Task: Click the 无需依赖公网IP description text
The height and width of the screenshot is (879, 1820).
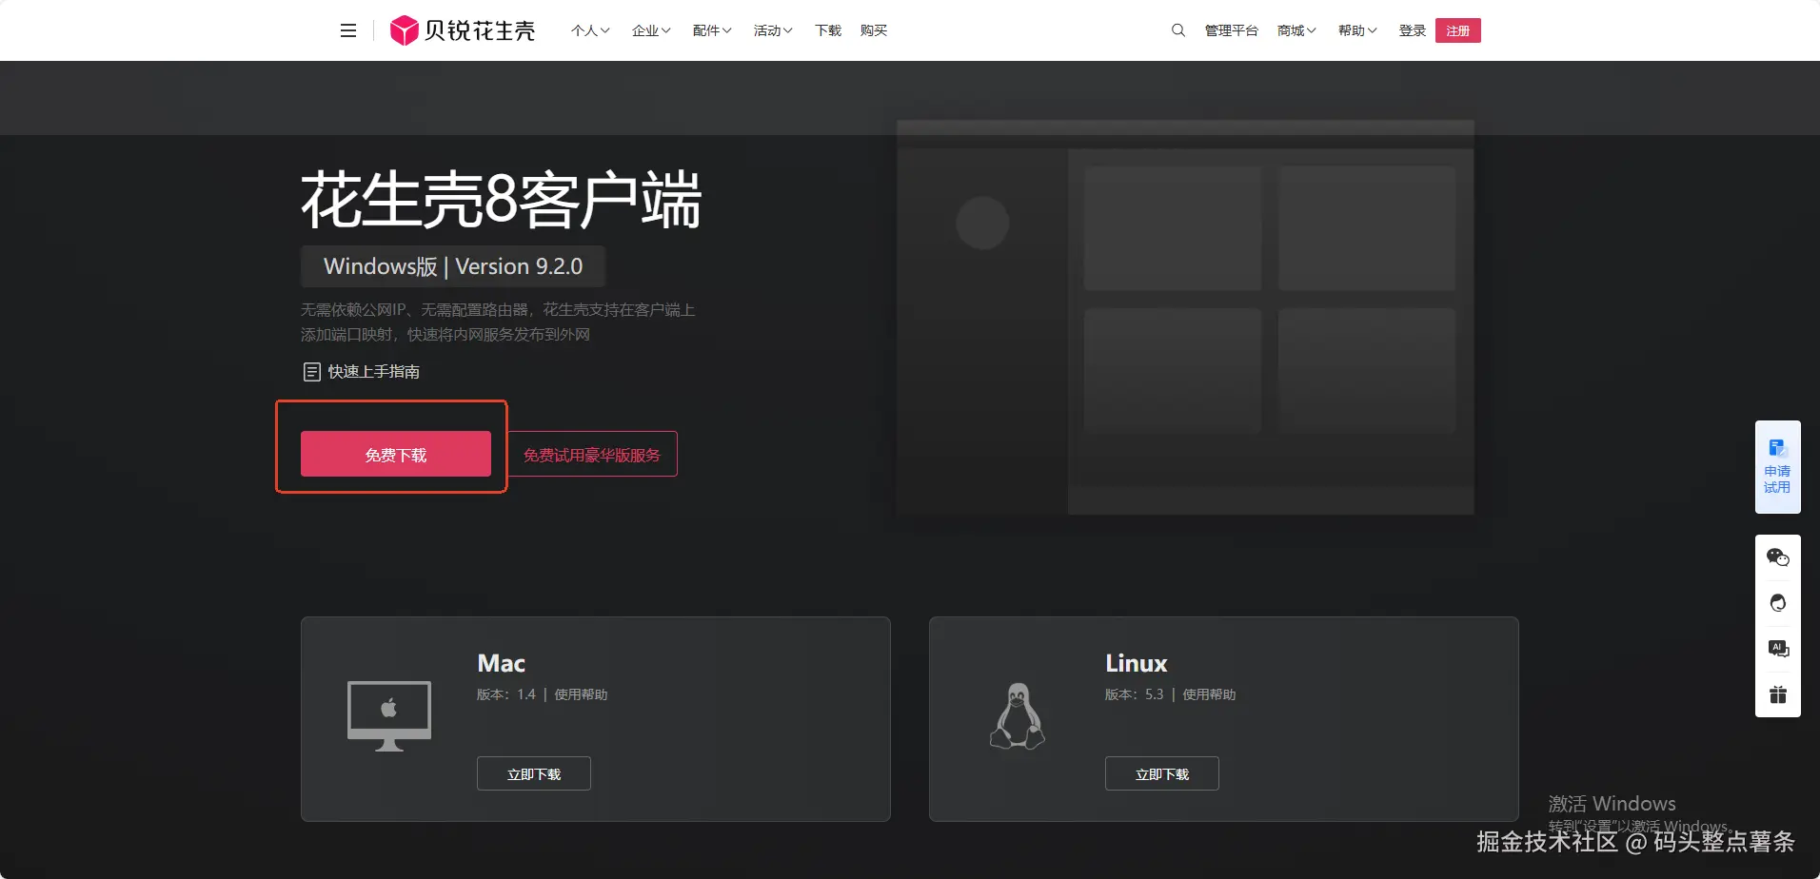Action: [x=498, y=322]
